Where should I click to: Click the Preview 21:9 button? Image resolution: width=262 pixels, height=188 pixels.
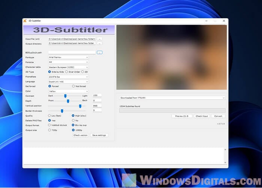182,116
